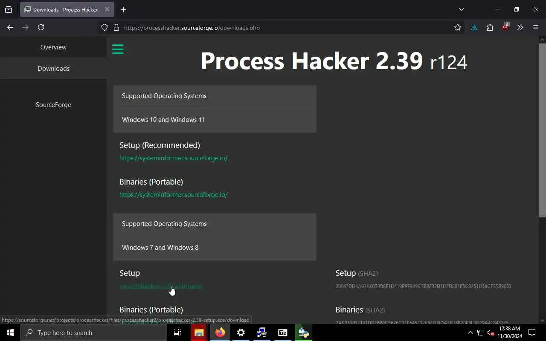
Task: Open a new browser tab
Action: click(x=123, y=9)
